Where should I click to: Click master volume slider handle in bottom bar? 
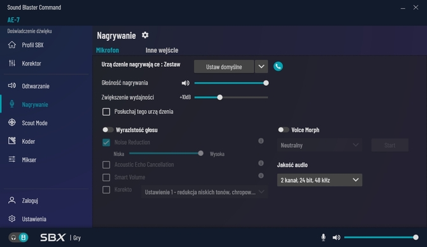point(416,237)
